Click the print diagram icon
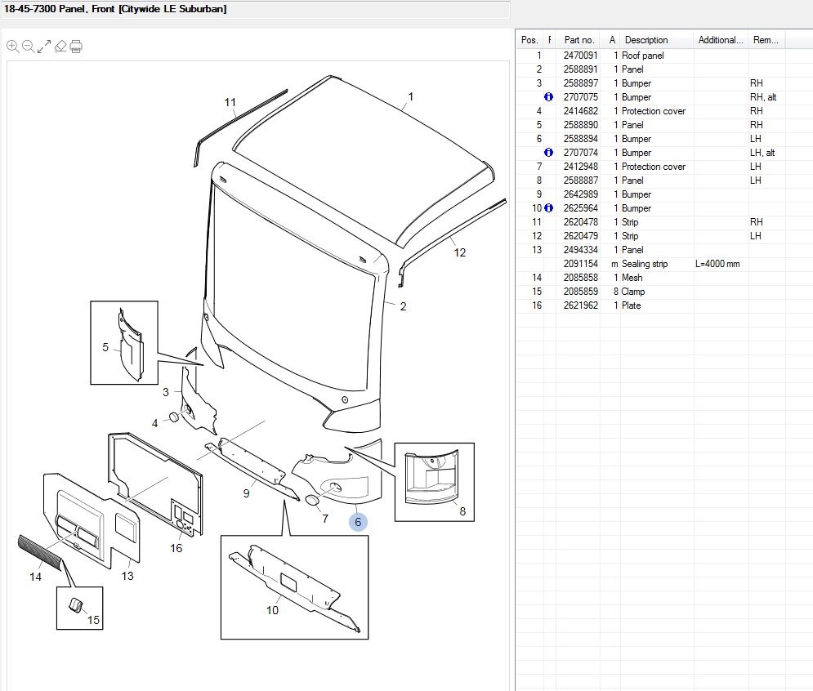 (76, 47)
